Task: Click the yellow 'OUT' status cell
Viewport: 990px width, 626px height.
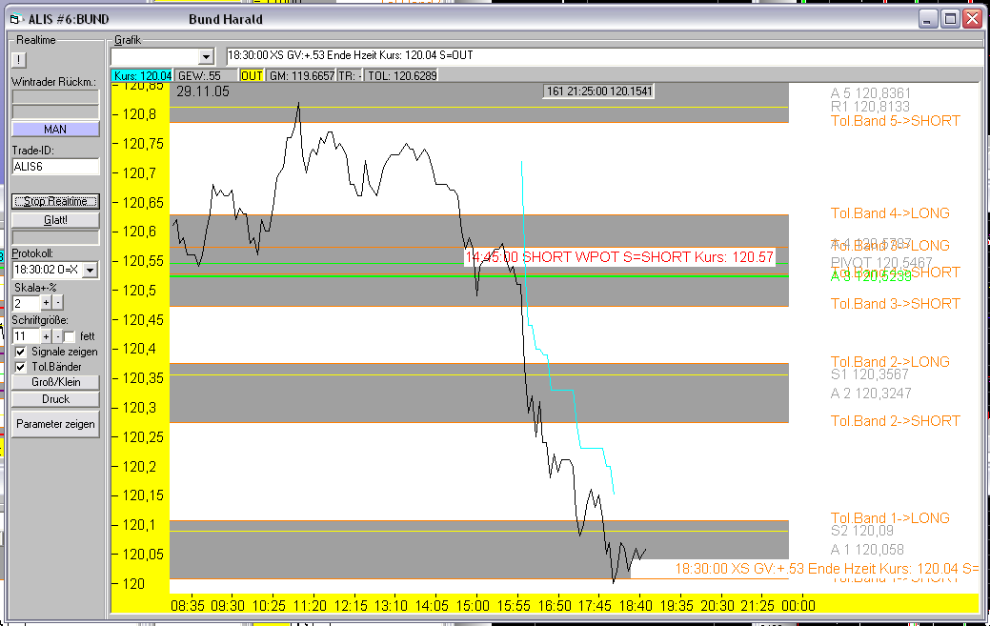Action: point(252,75)
